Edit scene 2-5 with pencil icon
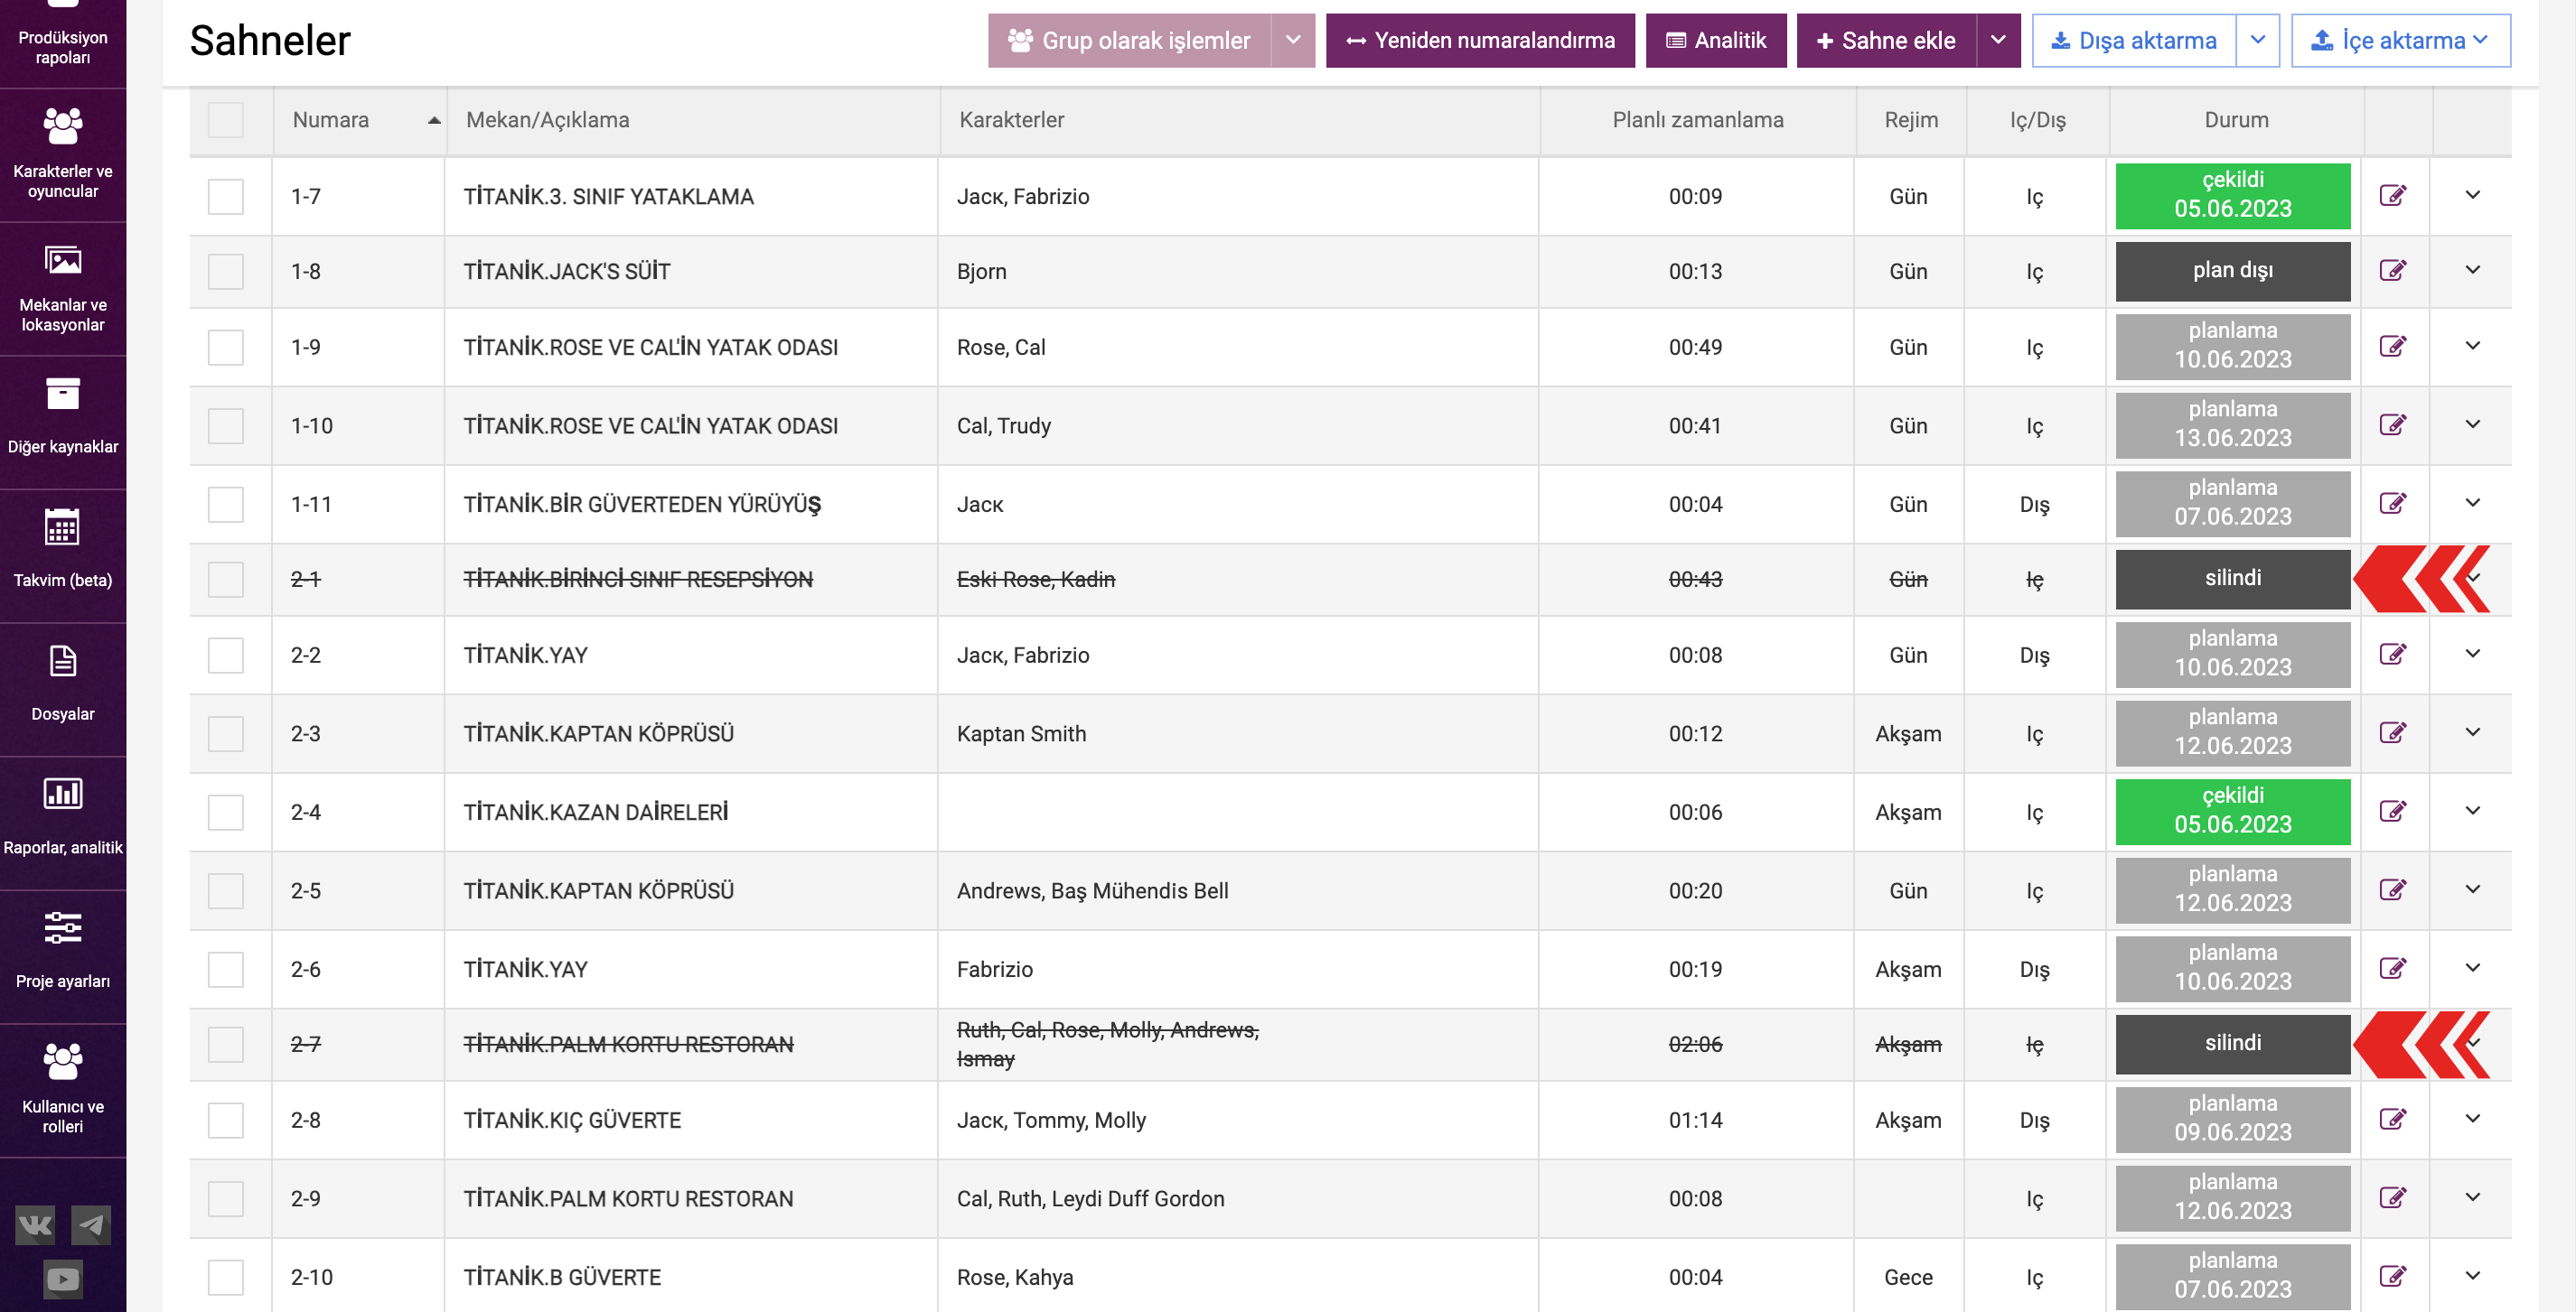 pyautogui.click(x=2393, y=890)
